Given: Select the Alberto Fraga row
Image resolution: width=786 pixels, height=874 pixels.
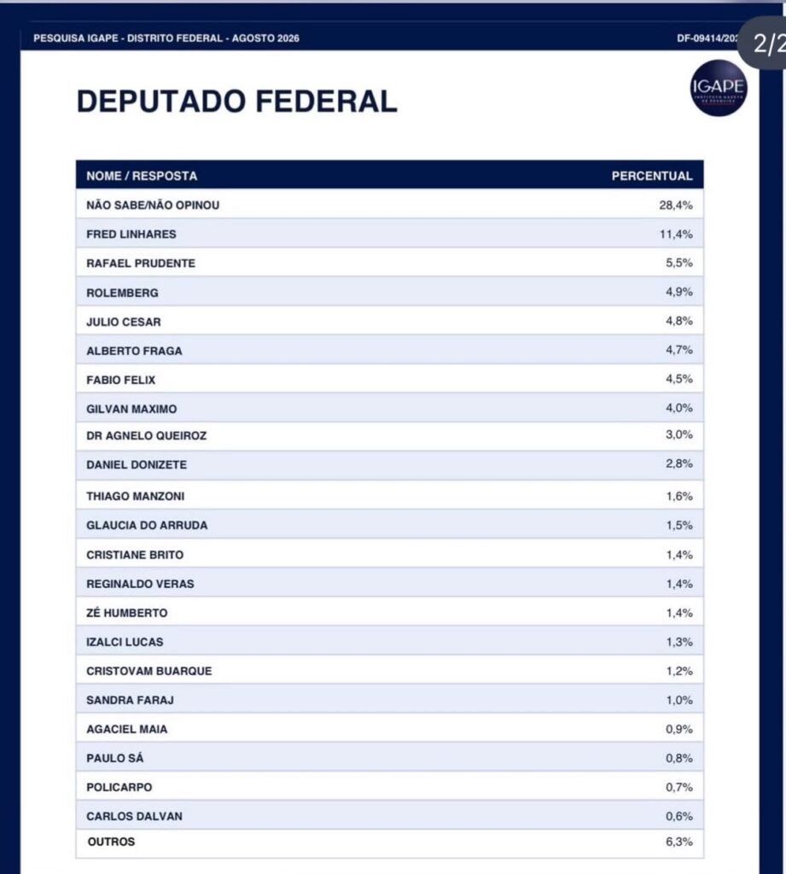Looking at the screenshot, I should click(390, 350).
